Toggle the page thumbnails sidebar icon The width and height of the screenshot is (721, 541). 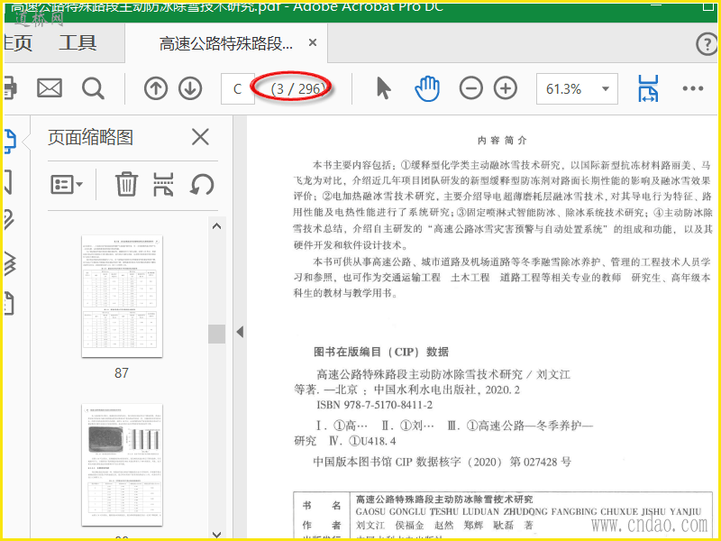[10, 142]
